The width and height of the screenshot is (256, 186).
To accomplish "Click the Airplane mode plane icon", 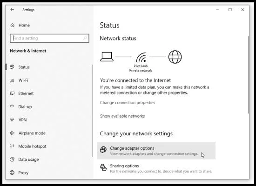I will tap(12, 133).
